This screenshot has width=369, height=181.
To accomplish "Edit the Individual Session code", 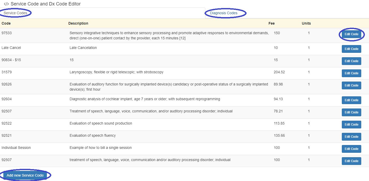I will (351, 149).
